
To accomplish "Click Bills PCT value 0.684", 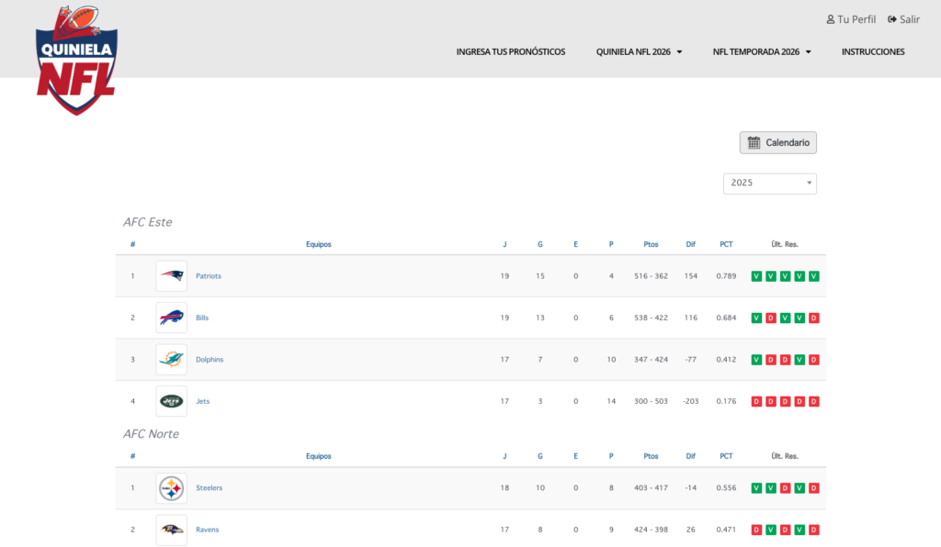I will tap(726, 318).
